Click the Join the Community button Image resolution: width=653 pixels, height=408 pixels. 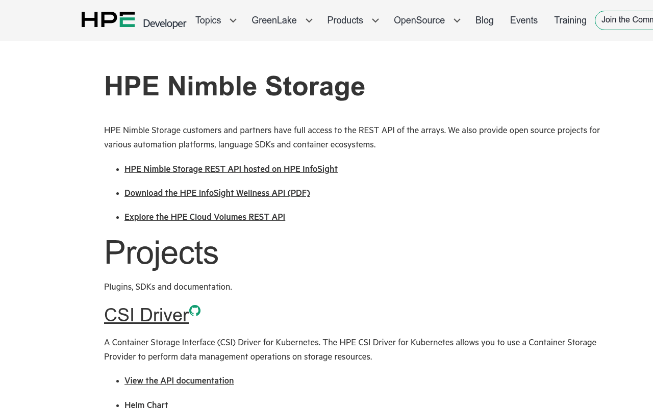(x=624, y=20)
